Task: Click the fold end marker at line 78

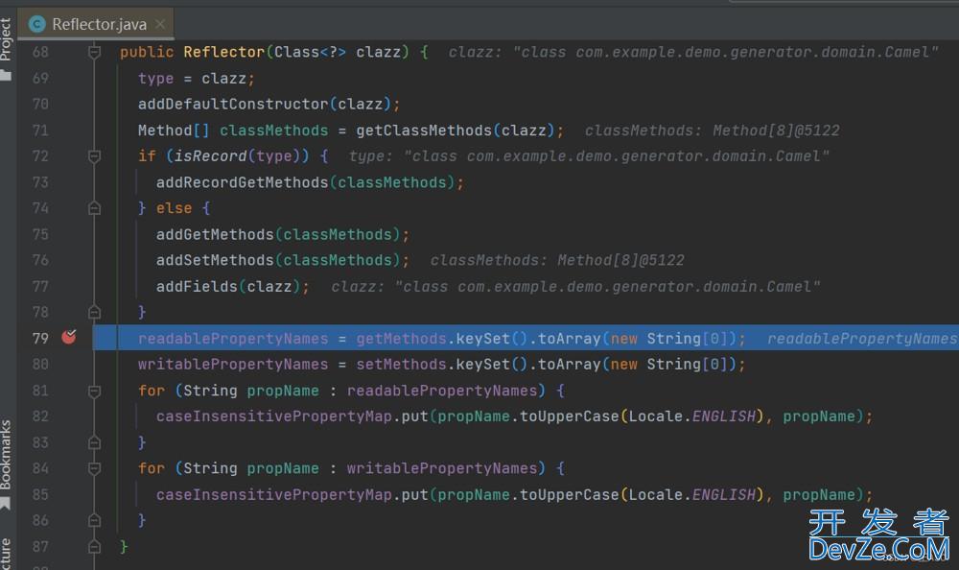Action: tap(94, 312)
